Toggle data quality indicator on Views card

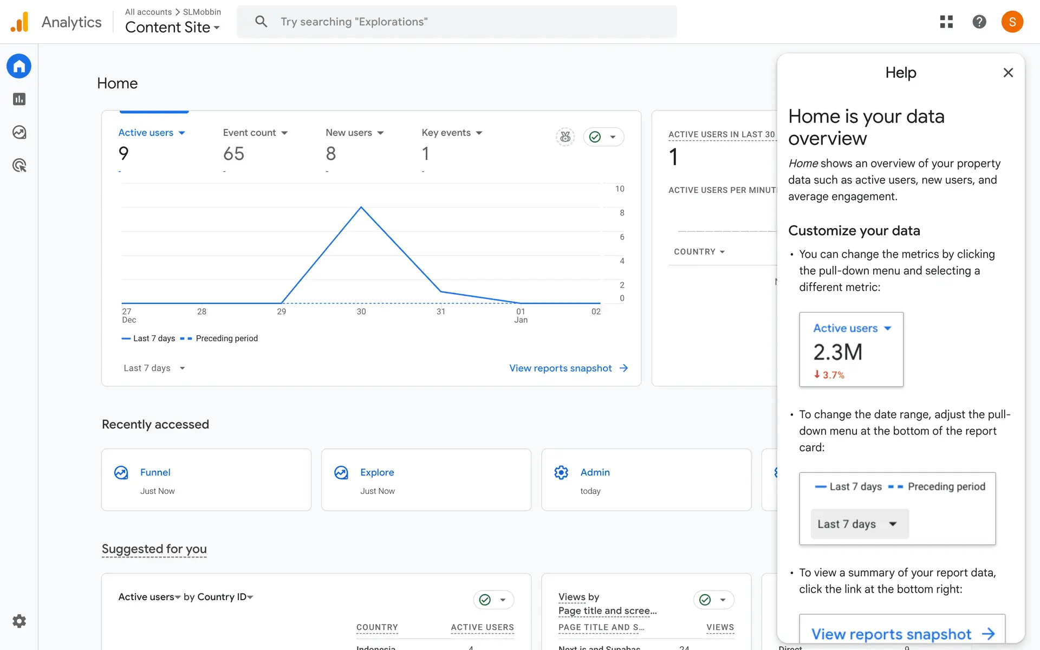(x=713, y=600)
